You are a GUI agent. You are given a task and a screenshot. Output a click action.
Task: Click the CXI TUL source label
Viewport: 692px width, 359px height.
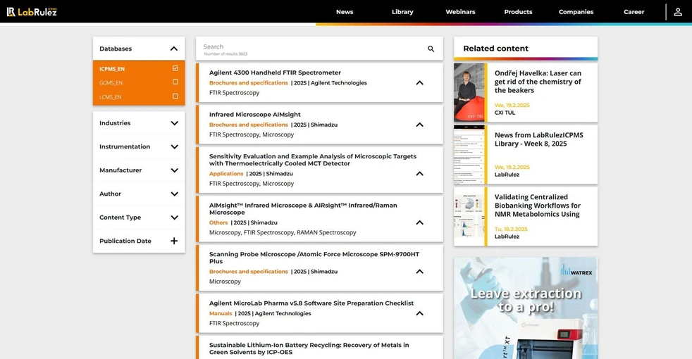[x=505, y=113]
